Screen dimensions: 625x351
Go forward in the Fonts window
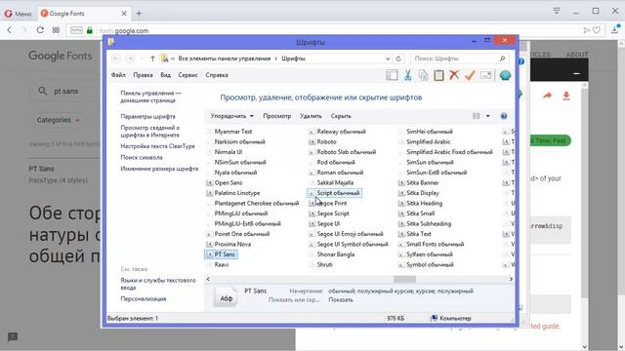pos(130,58)
